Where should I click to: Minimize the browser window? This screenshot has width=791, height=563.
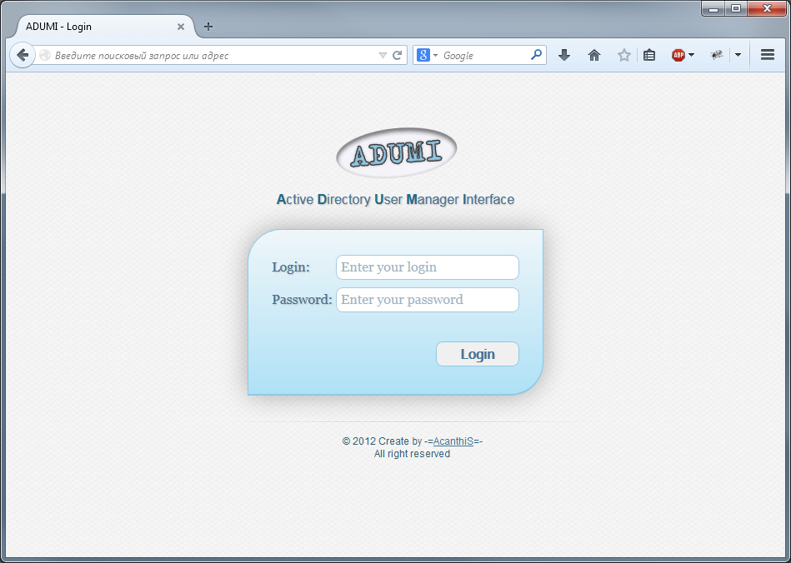click(x=713, y=8)
